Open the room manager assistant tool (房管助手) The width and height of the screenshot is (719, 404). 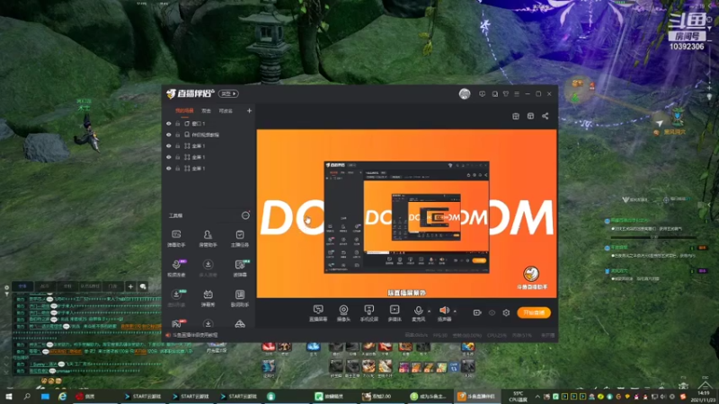(208, 238)
